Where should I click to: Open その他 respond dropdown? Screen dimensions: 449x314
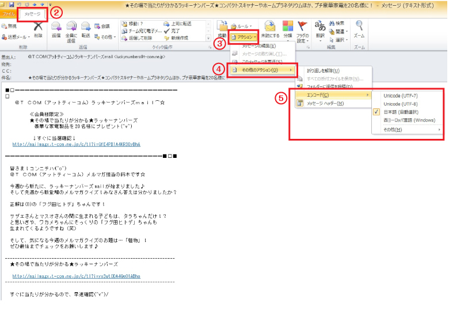[x=105, y=37]
